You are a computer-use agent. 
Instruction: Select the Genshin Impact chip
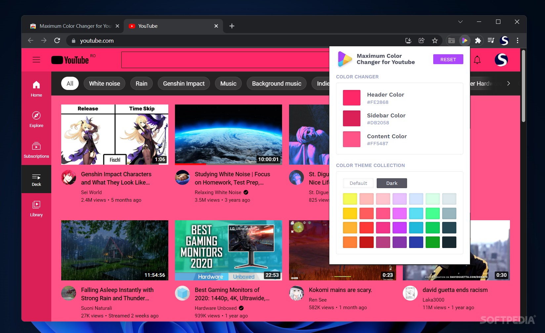tap(184, 83)
